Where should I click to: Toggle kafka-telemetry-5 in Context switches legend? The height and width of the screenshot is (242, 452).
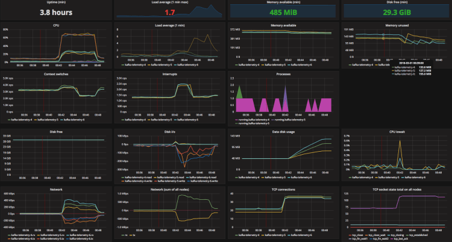click(47, 120)
